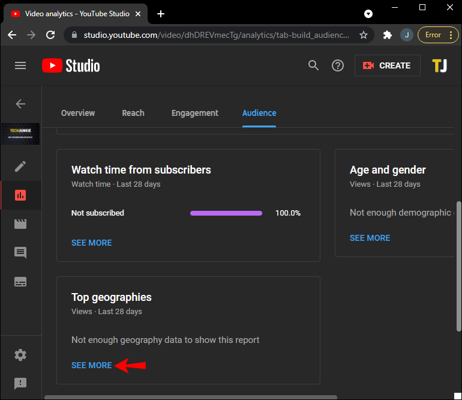The image size is (462, 400).
Task: Open Subtitles icon in sidebar
Action: point(20,282)
